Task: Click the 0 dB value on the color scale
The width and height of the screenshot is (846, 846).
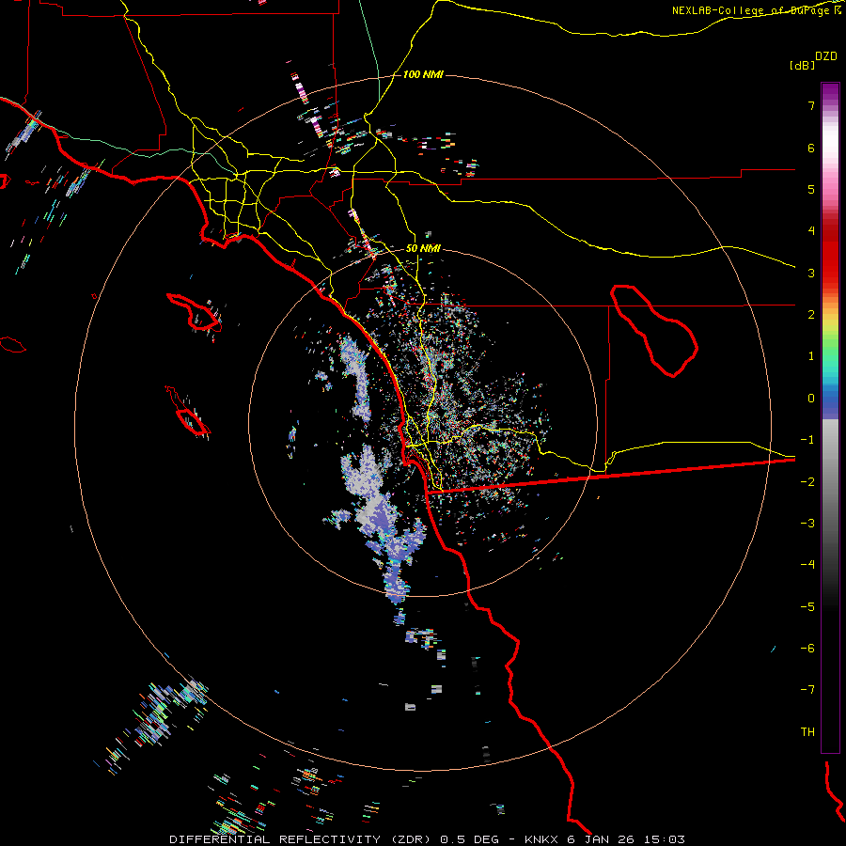Action: (x=811, y=399)
